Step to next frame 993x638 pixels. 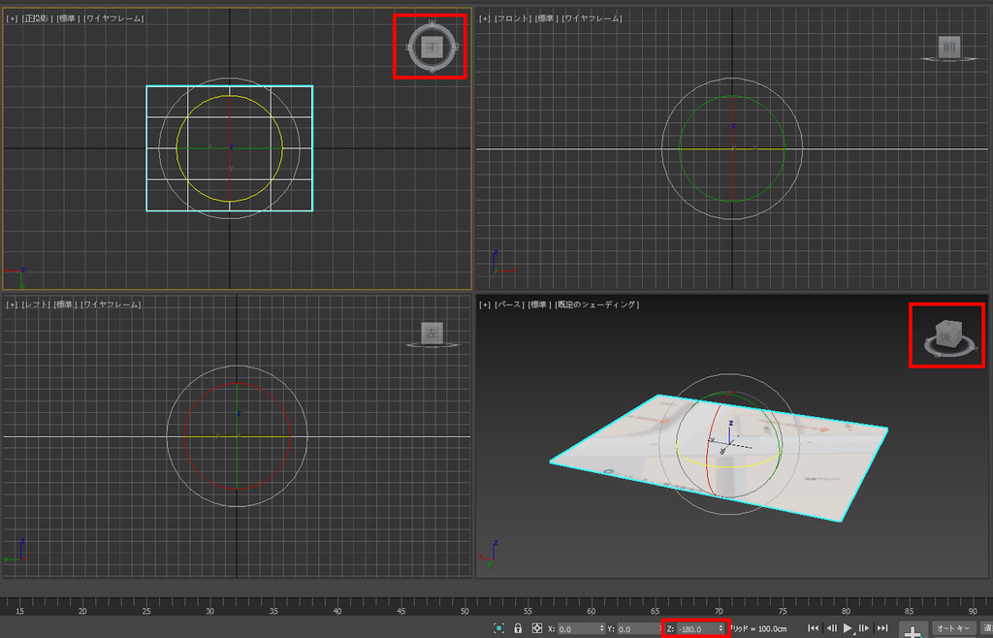[x=864, y=628]
